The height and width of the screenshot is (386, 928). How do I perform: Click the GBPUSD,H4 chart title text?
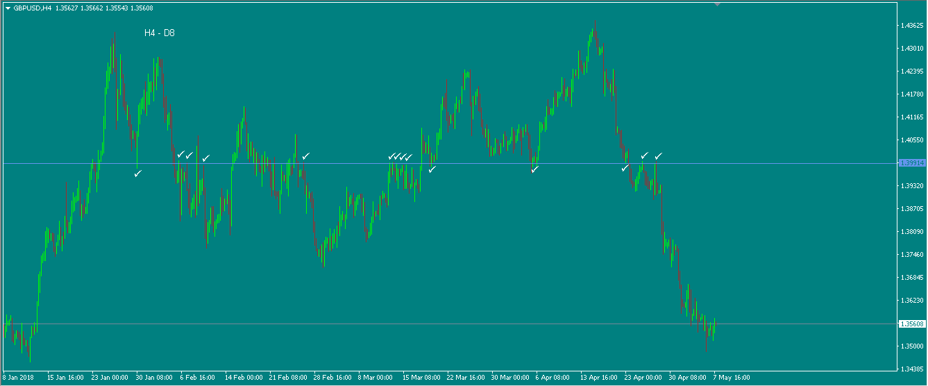(x=33, y=8)
